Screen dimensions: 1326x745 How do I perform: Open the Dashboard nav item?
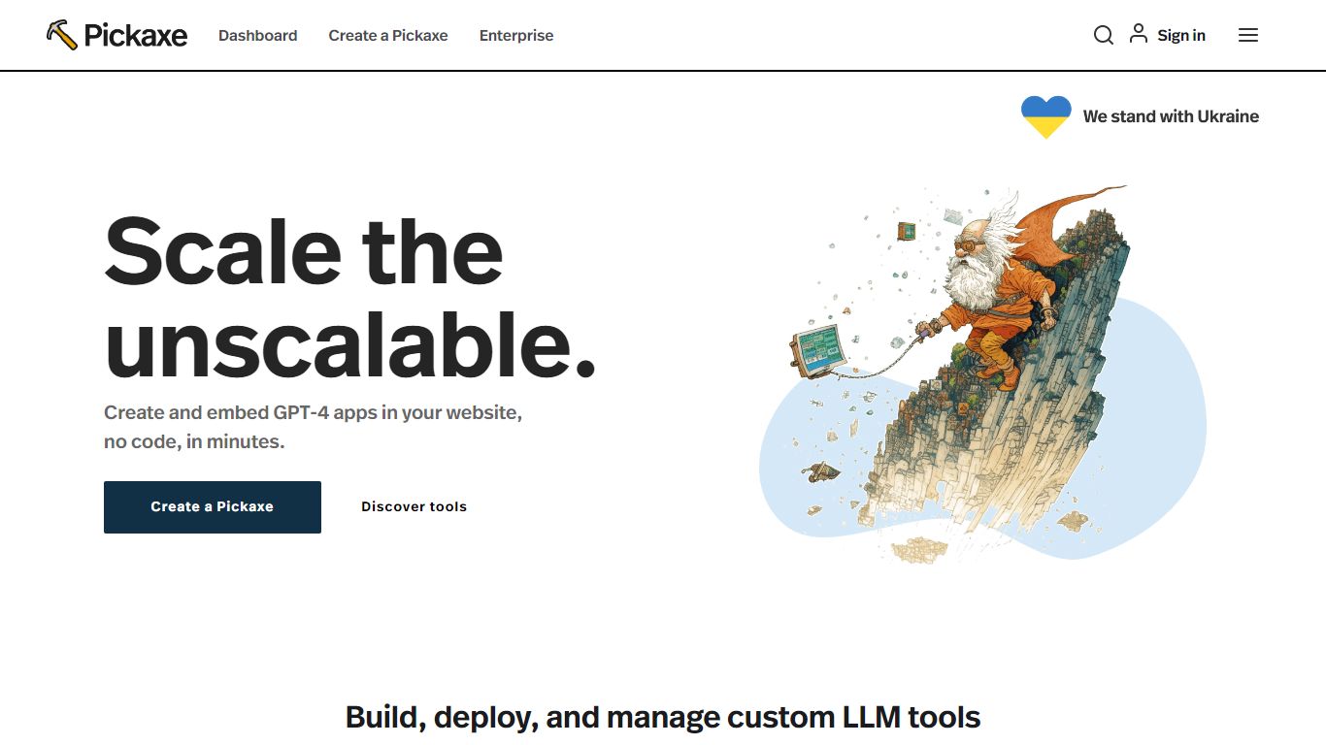pyautogui.click(x=257, y=36)
